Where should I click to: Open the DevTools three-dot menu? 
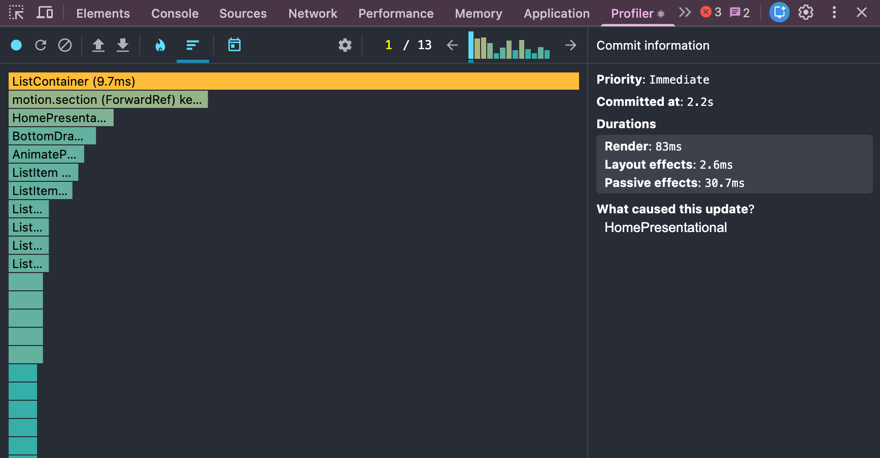click(x=834, y=13)
